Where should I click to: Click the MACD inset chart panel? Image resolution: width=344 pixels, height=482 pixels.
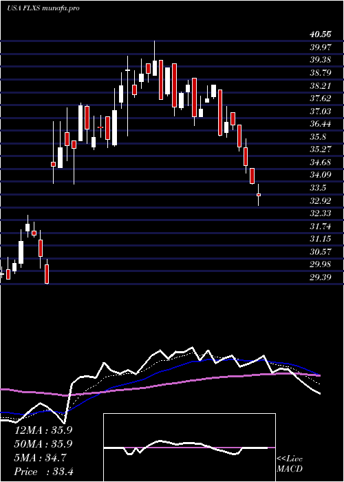189,448
